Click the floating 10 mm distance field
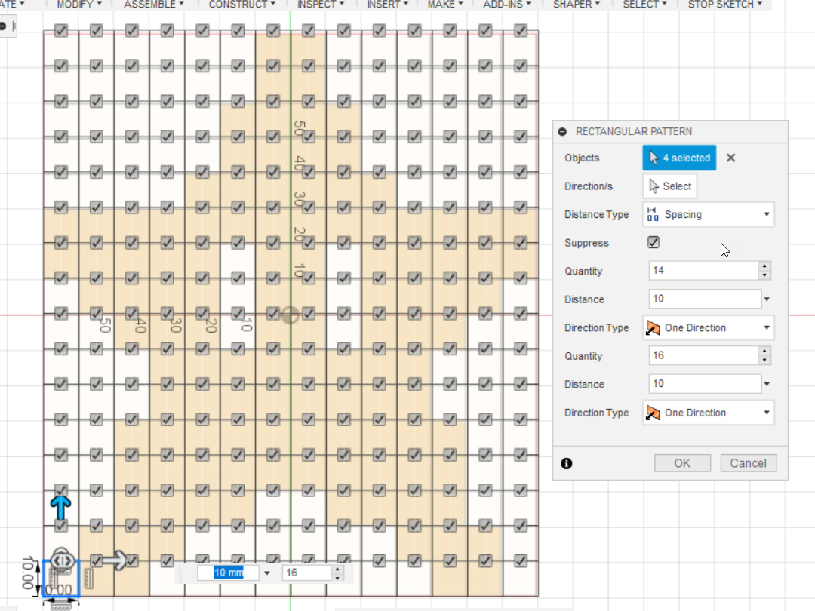Image resolution: width=815 pixels, height=611 pixels. [x=228, y=573]
